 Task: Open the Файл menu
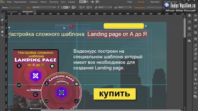(9, 2)
